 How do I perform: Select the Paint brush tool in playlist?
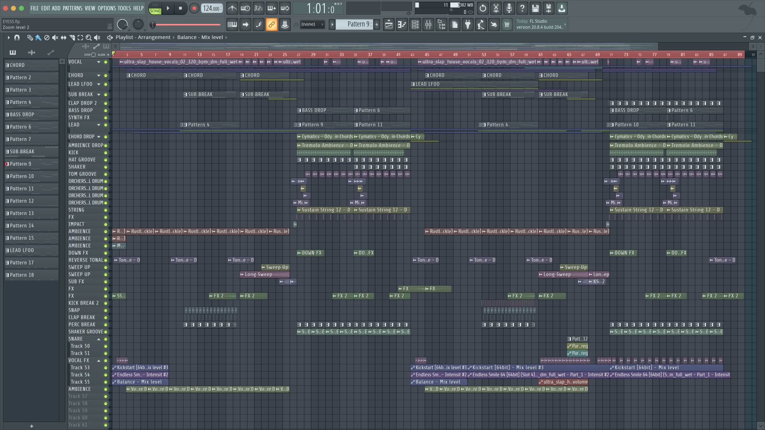tap(38, 37)
